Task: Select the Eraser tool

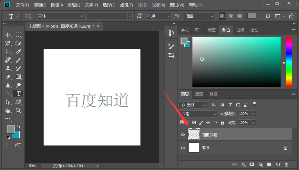Action: point(8,77)
